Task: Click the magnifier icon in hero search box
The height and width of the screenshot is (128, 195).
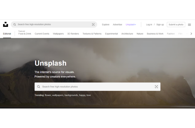Action: tap(39, 87)
